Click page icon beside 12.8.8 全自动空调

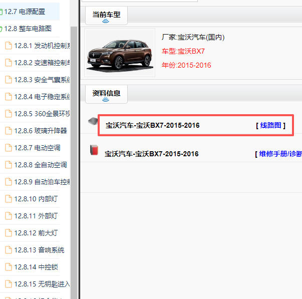click(x=9, y=165)
